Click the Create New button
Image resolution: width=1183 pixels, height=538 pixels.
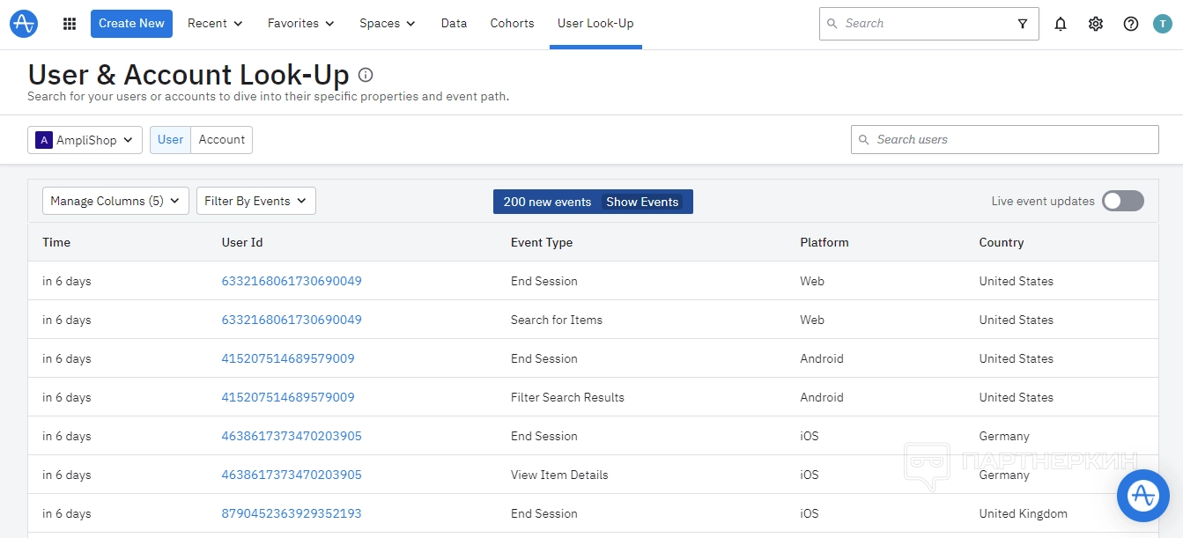click(x=131, y=24)
